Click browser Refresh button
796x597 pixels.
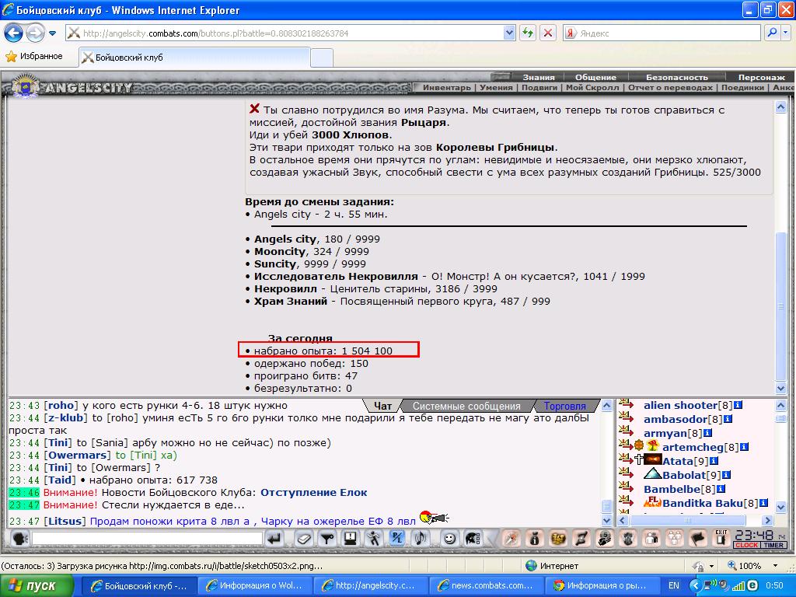[528, 33]
